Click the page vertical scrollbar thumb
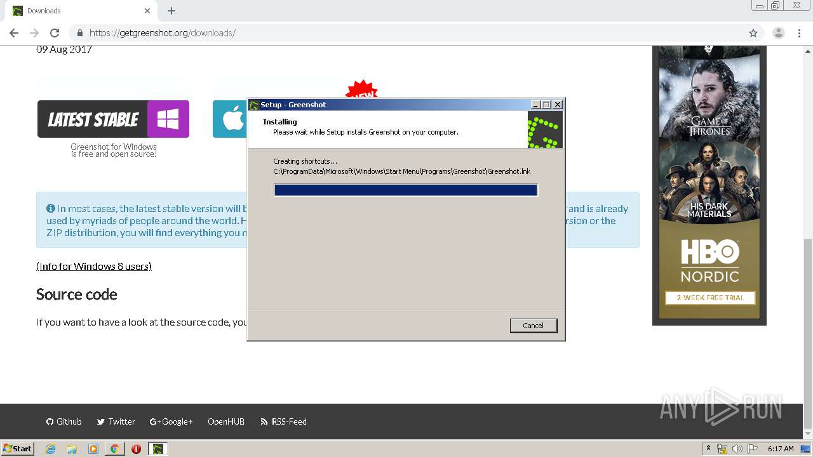 808,333
